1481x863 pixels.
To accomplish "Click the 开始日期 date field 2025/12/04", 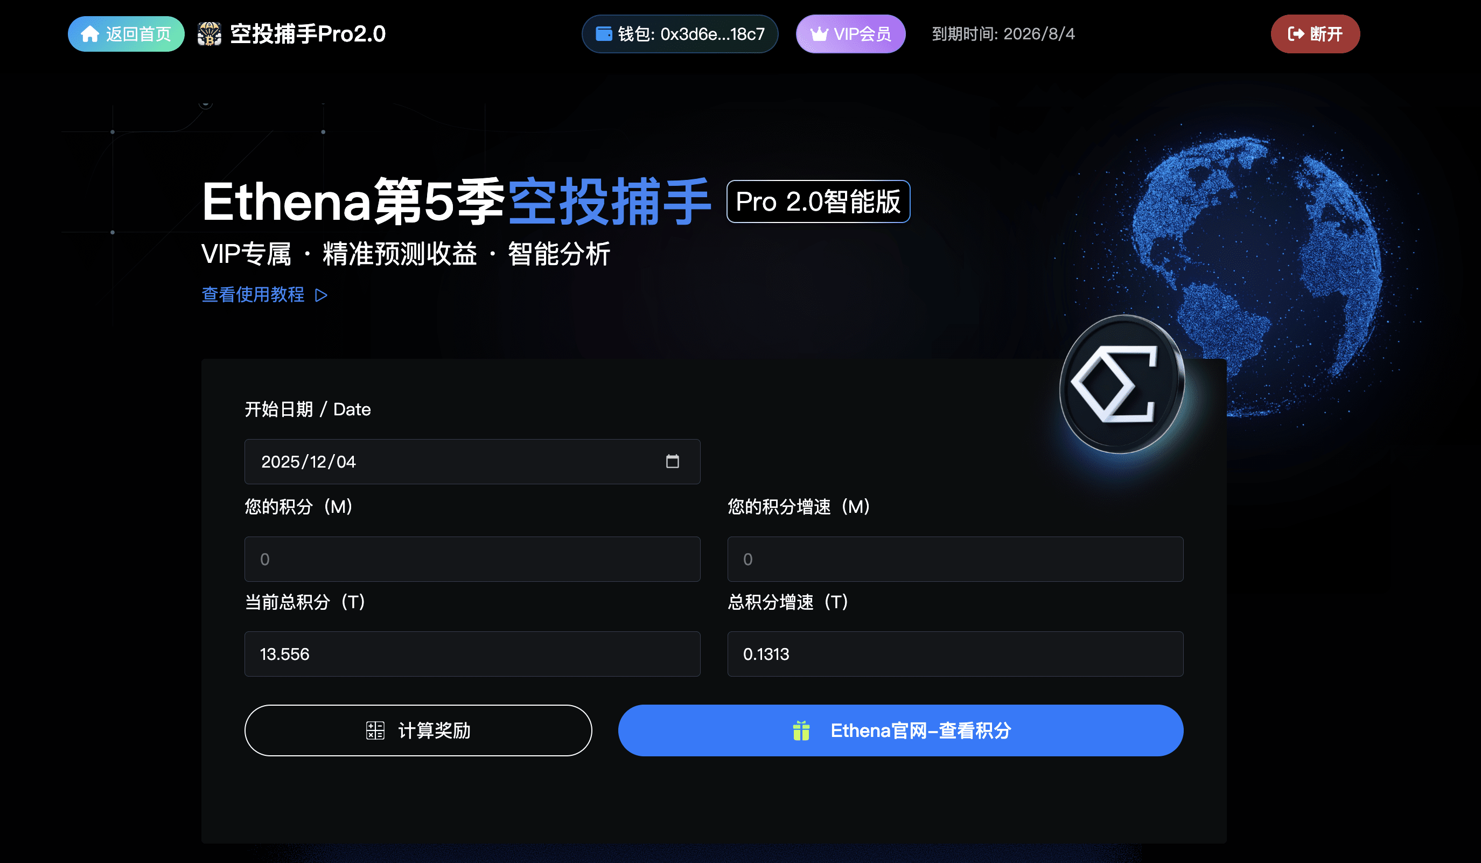I will 472,462.
